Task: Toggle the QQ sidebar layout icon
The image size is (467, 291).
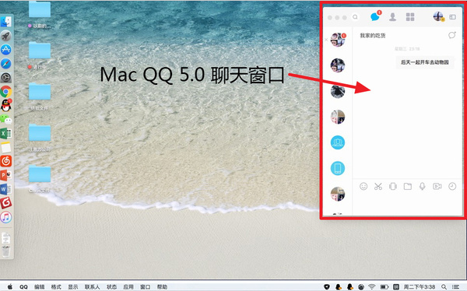Action: [x=452, y=17]
